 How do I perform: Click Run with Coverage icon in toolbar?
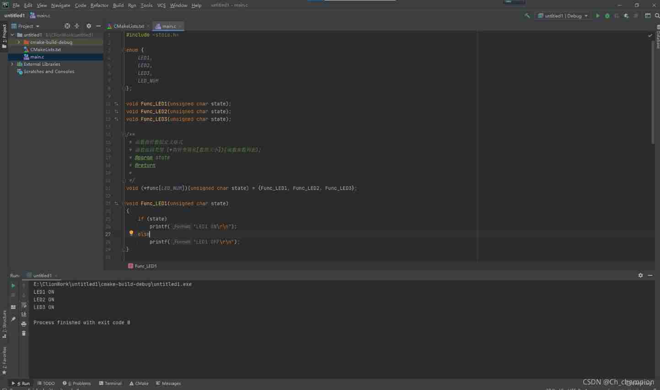617,16
